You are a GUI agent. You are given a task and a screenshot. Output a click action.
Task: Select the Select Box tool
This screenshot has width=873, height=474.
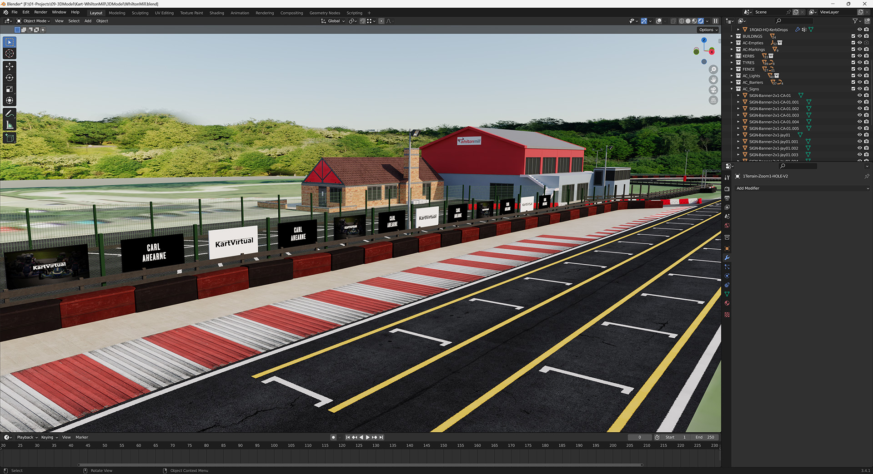(x=10, y=42)
